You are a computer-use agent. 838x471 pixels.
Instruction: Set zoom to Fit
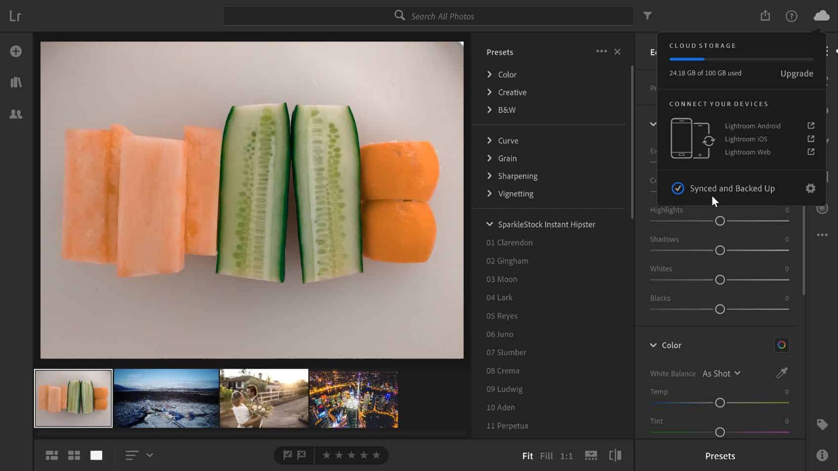527,456
